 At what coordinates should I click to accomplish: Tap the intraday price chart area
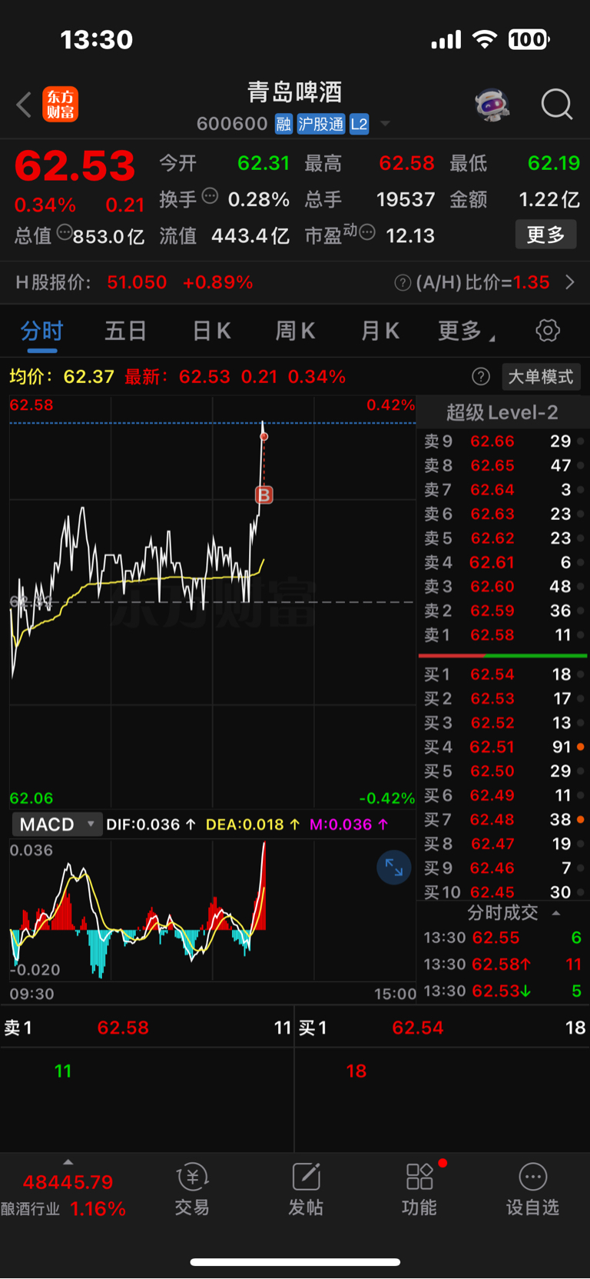point(213,602)
